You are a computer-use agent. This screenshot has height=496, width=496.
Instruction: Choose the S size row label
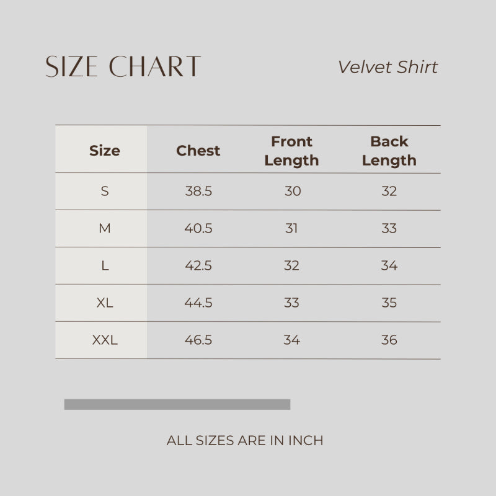click(104, 192)
